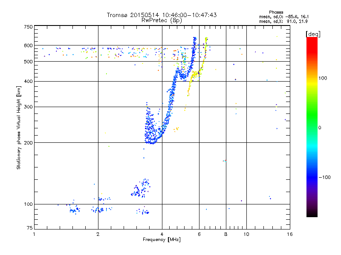Click the 'Phases' header label

tap(276, 12)
